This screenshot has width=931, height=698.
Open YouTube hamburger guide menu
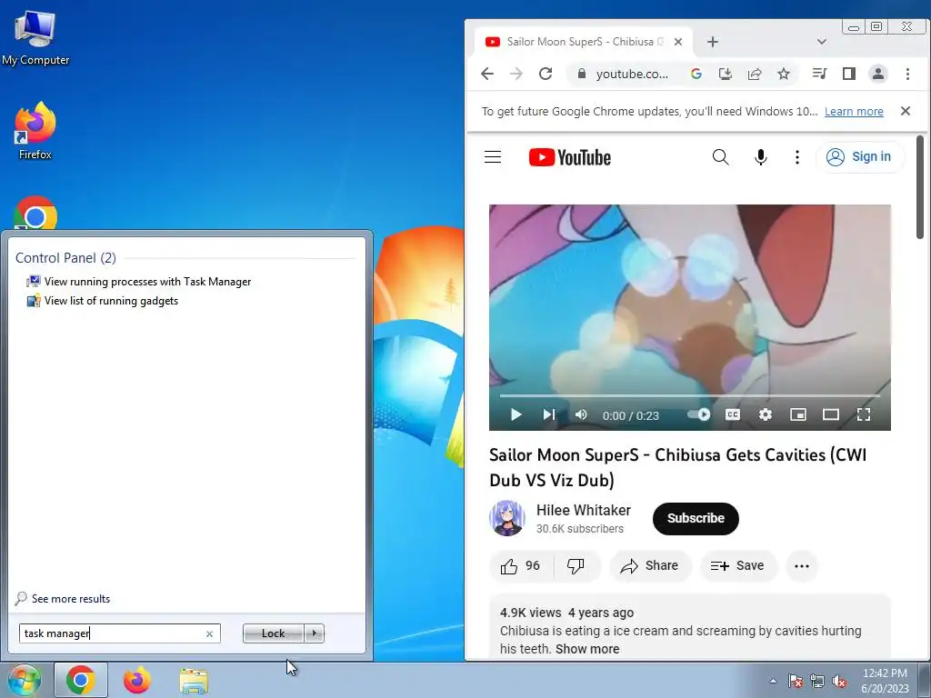(493, 156)
